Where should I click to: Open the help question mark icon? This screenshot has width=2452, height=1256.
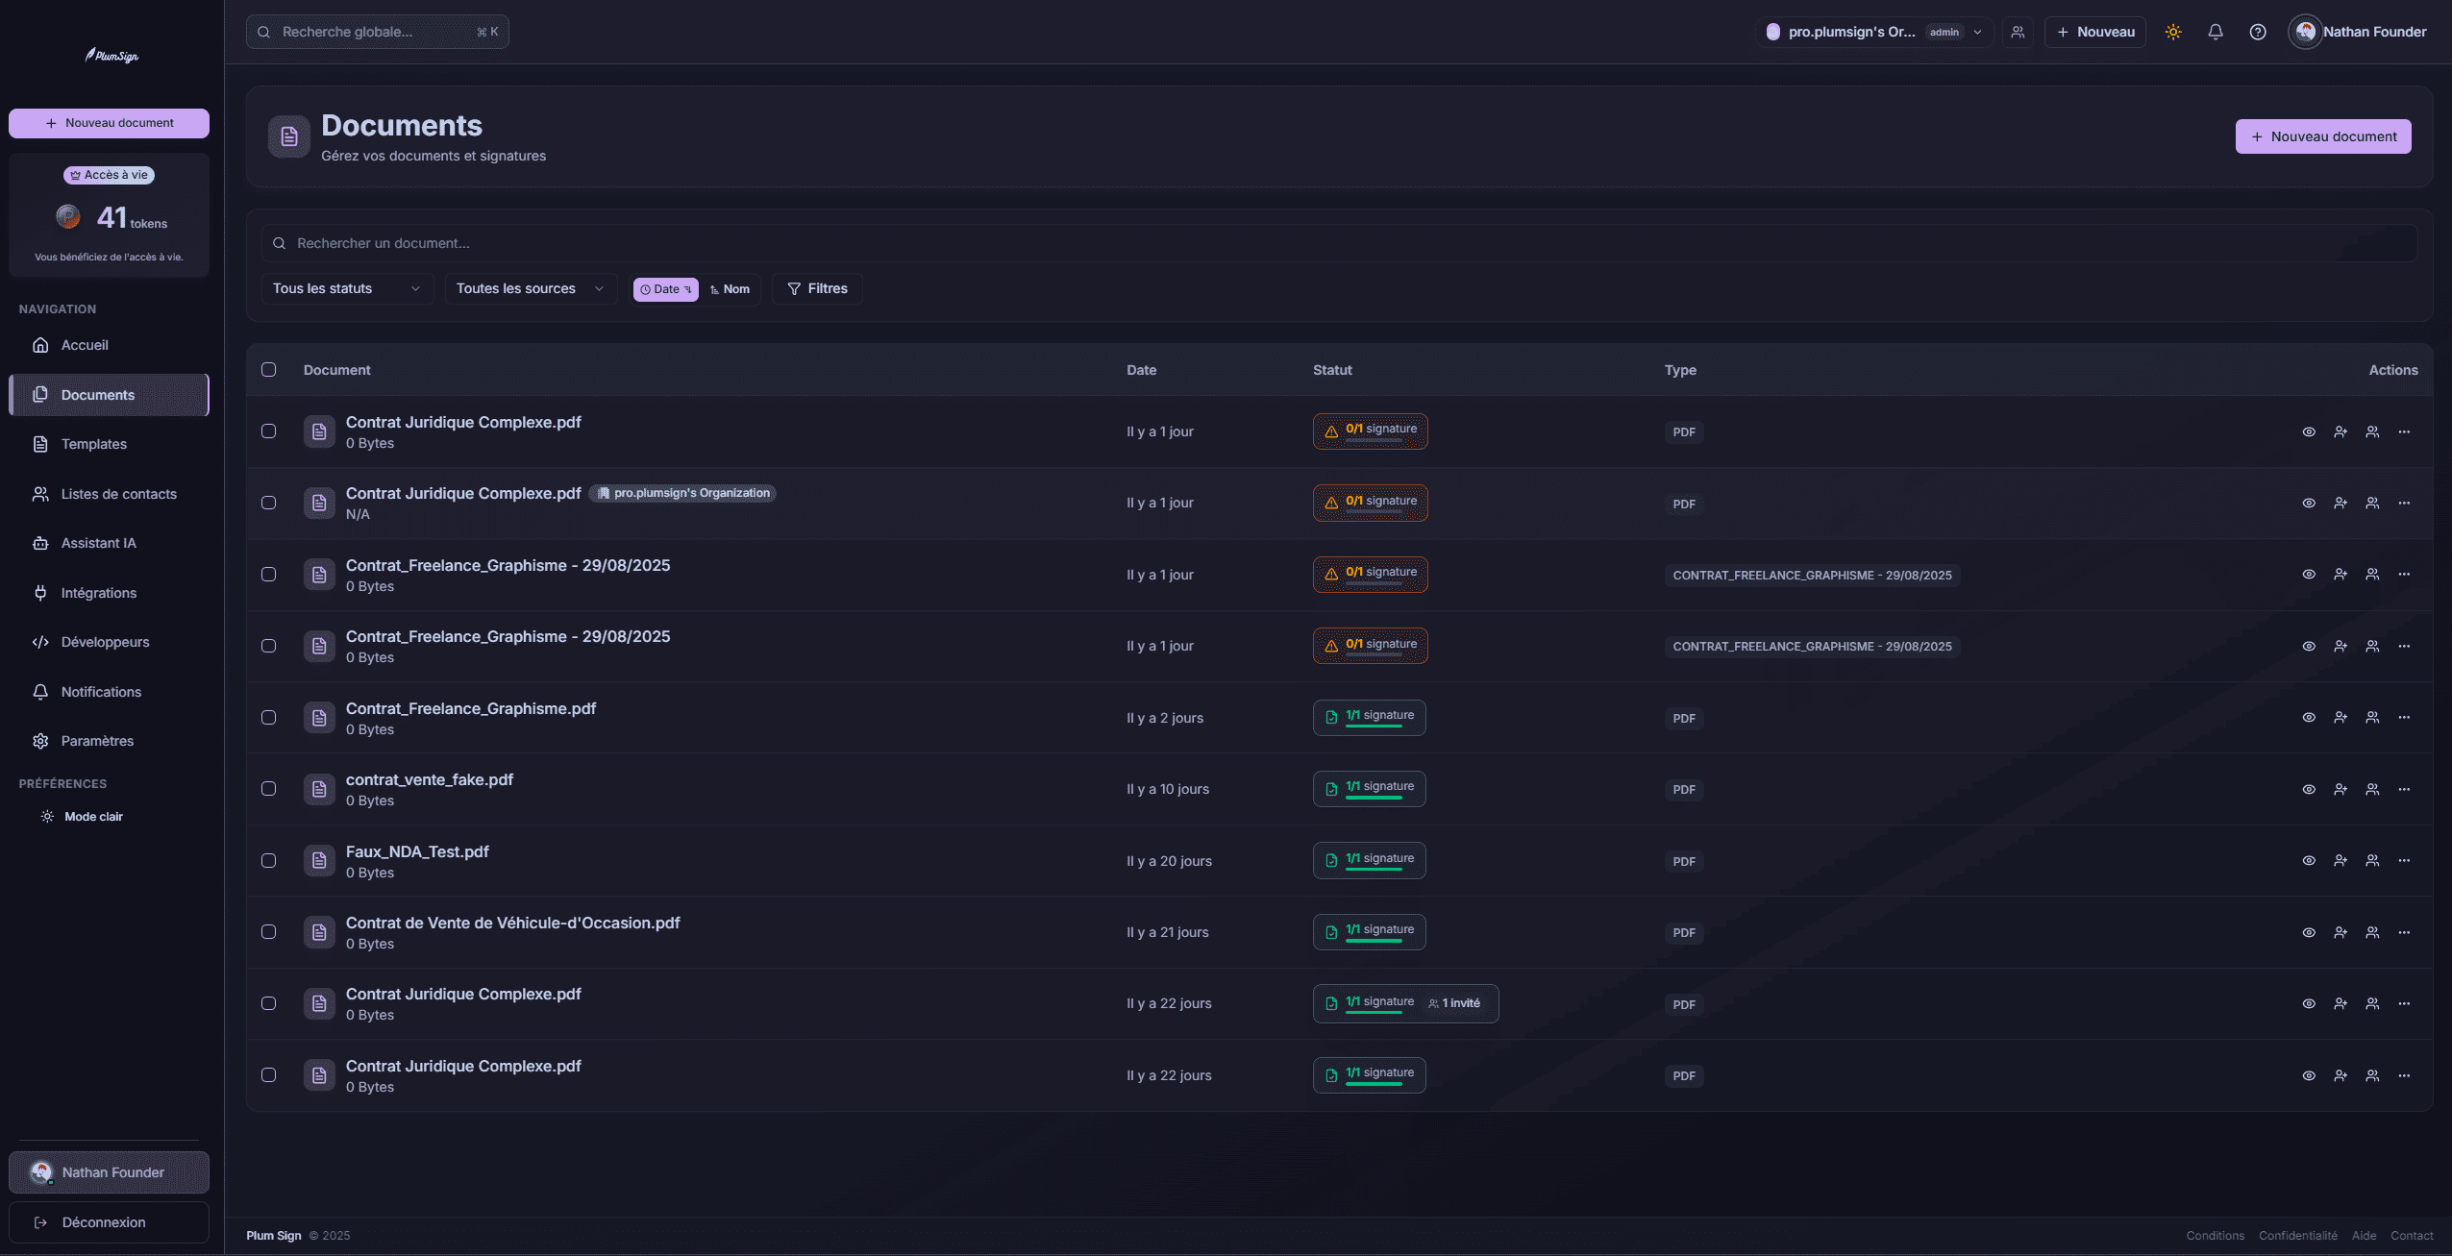coord(2258,32)
